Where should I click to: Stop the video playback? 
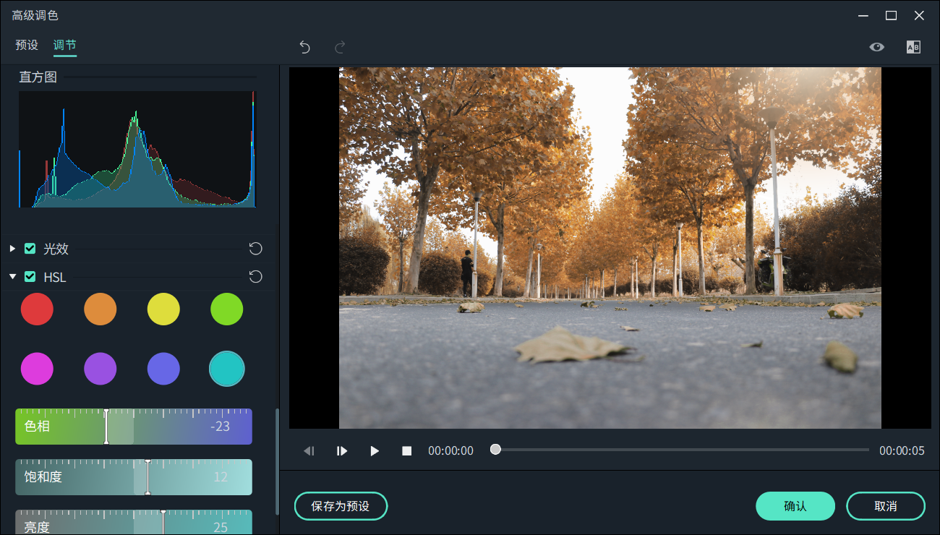tap(407, 451)
